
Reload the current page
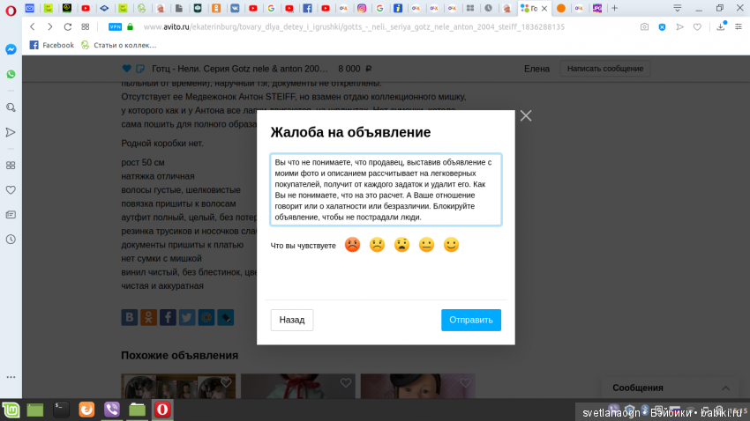tap(68, 27)
